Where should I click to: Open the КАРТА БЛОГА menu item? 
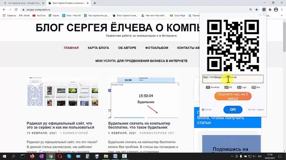tap(98, 48)
